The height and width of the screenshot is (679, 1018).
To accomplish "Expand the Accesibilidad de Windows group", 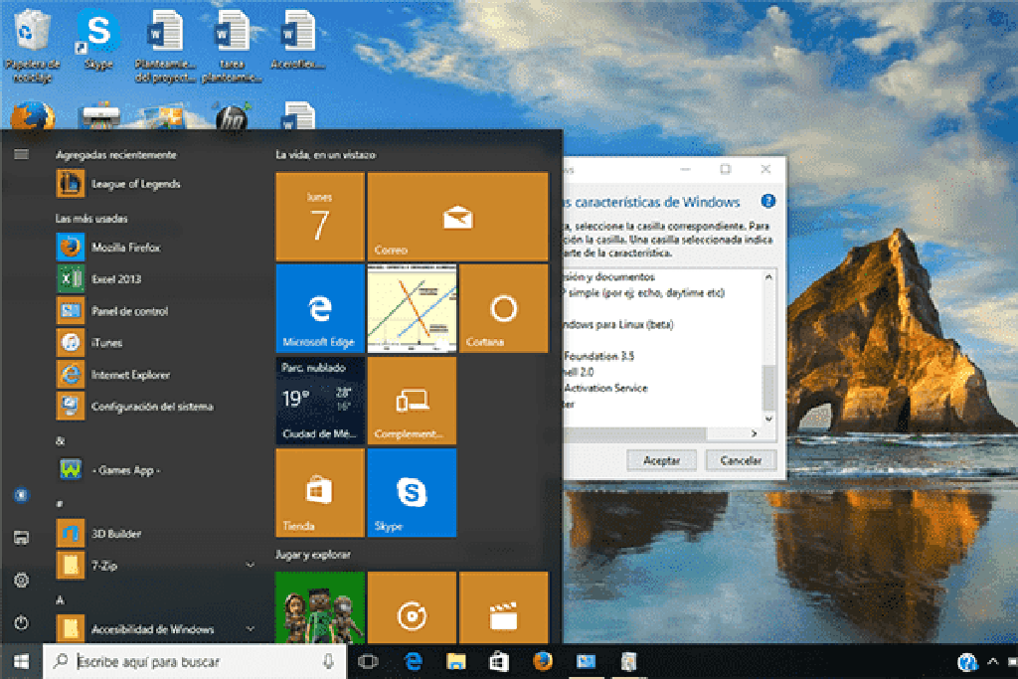I will click(x=250, y=629).
